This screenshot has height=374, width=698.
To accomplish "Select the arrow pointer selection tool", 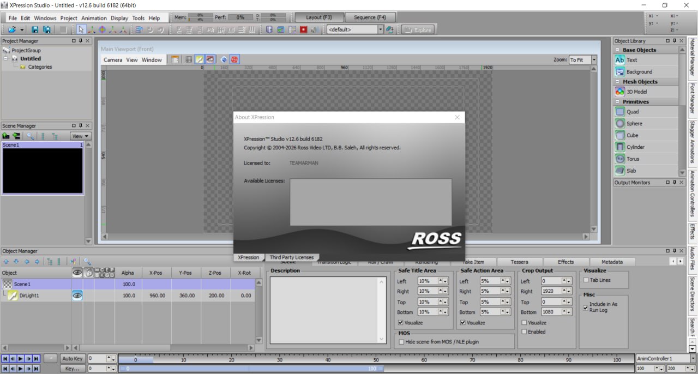I will click(x=81, y=29).
